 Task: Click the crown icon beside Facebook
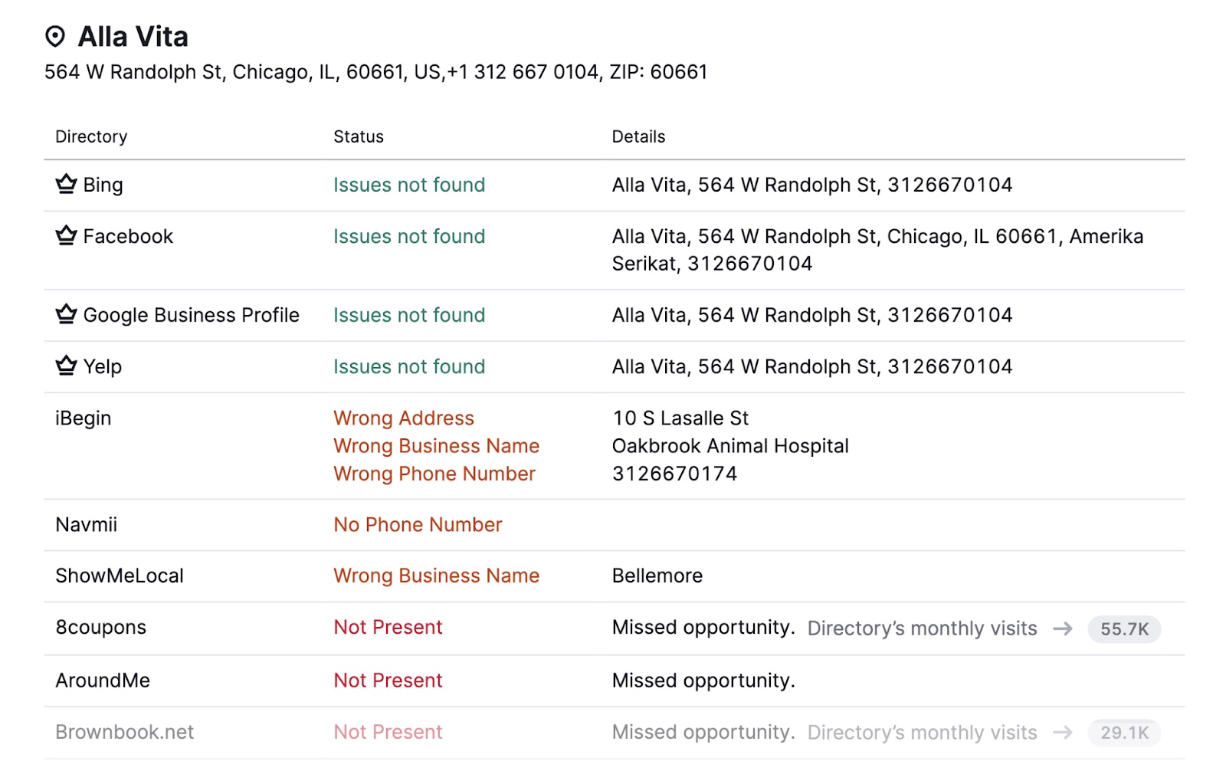click(66, 235)
